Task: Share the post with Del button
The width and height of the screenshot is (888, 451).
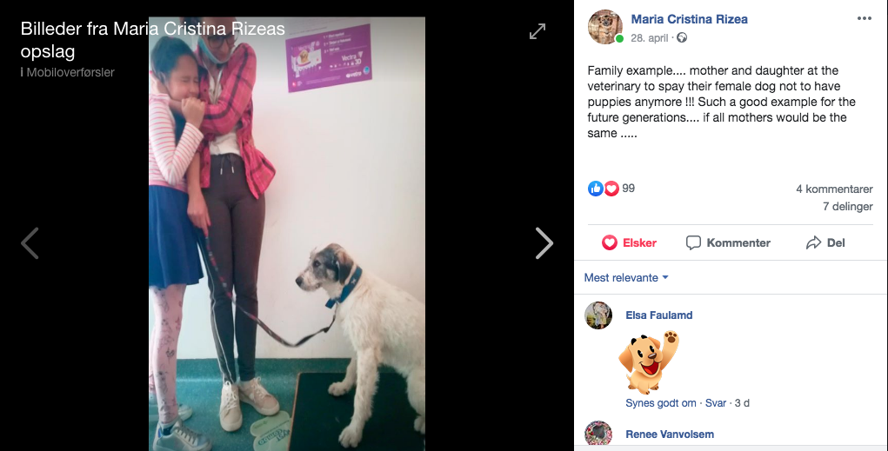Action: point(825,242)
